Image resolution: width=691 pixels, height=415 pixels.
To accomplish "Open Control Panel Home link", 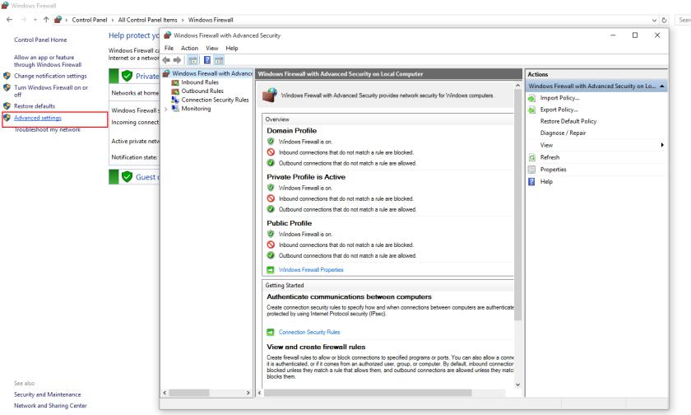I will pos(40,40).
